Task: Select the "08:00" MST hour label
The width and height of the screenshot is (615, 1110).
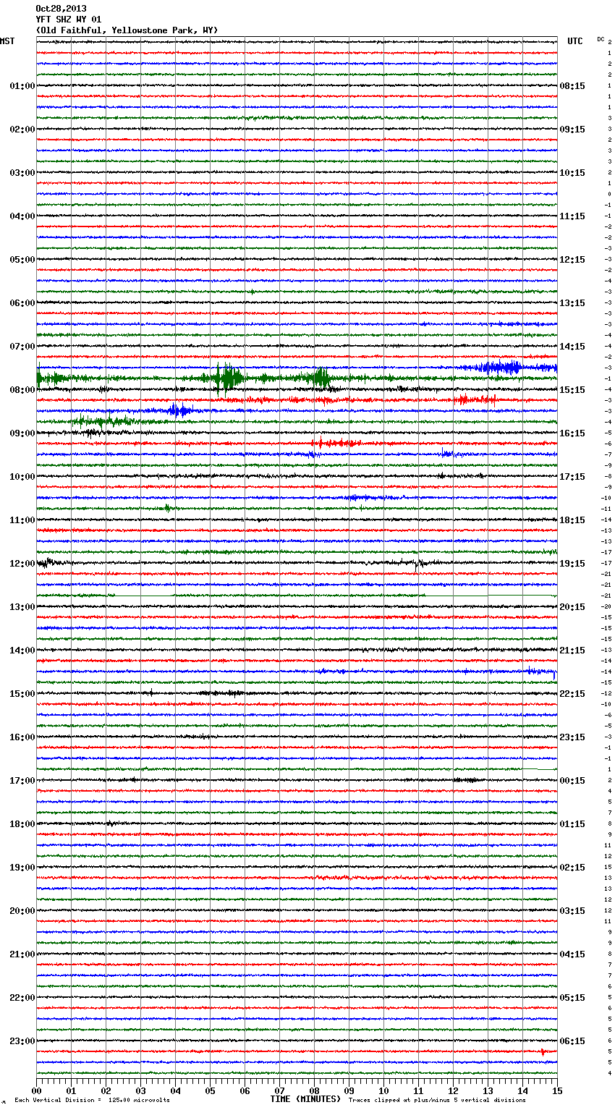Action: [22, 390]
